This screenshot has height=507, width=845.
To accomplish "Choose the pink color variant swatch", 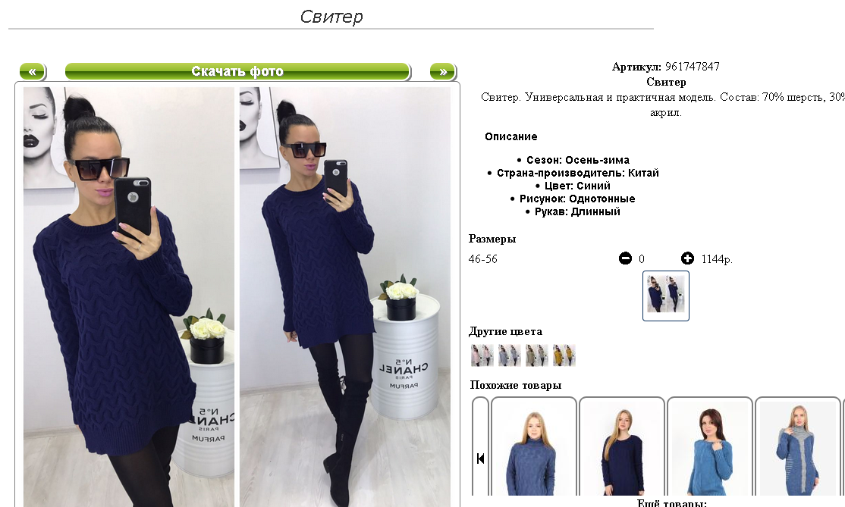I will (482, 355).
